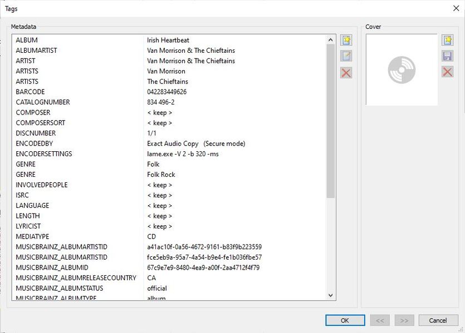Click the add cover image icon
The image size is (465, 333).
(448, 40)
